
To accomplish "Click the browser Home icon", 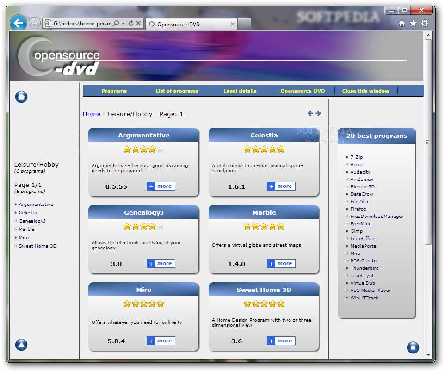I will [402, 23].
